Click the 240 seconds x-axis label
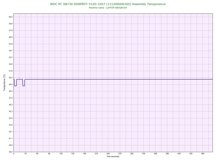The image size is (216, 162). click(x=108, y=154)
